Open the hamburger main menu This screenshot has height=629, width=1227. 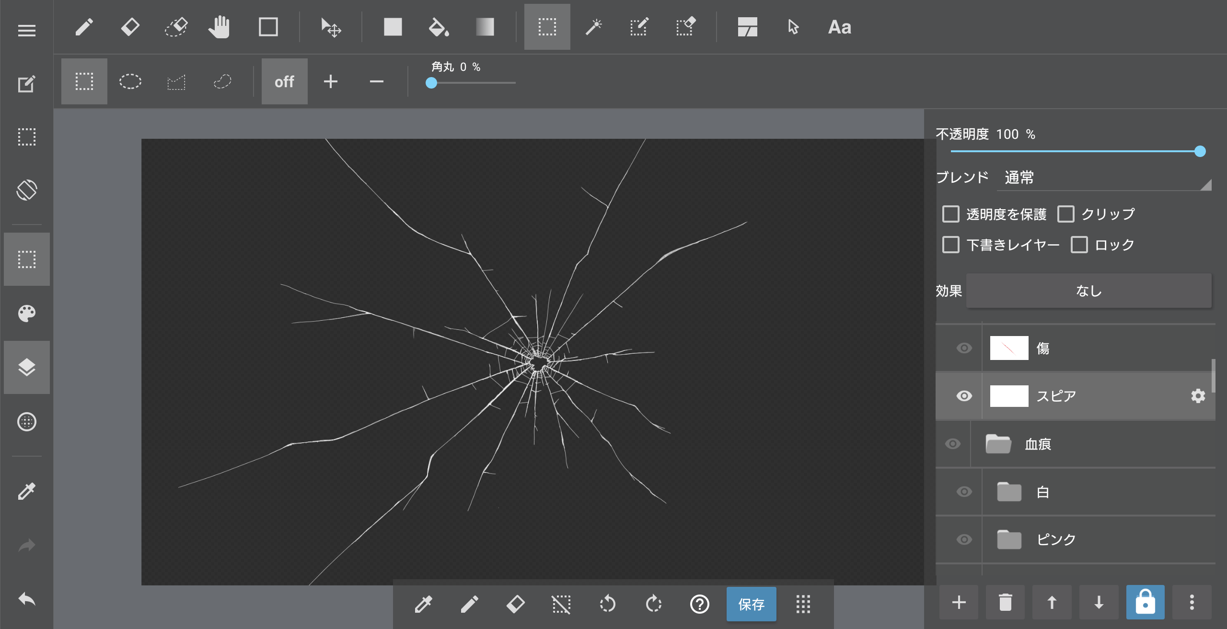click(27, 31)
